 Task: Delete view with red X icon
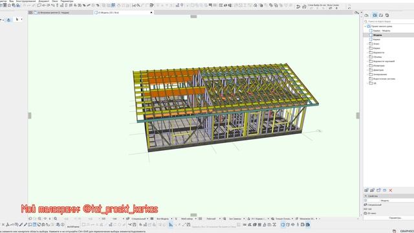point(391,190)
